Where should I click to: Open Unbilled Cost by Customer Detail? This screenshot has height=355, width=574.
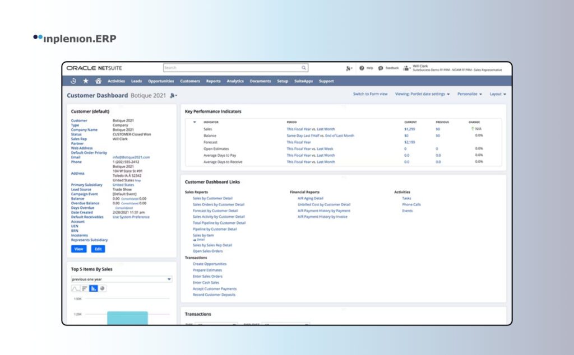point(324,204)
